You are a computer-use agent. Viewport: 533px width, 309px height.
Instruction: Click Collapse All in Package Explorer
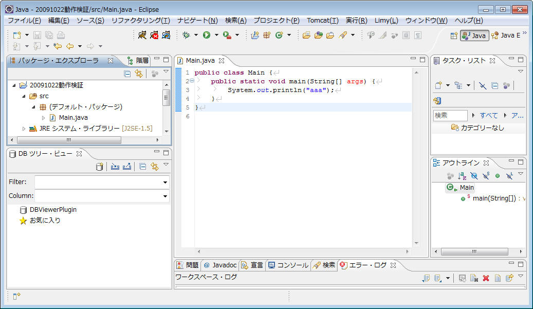pos(127,74)
